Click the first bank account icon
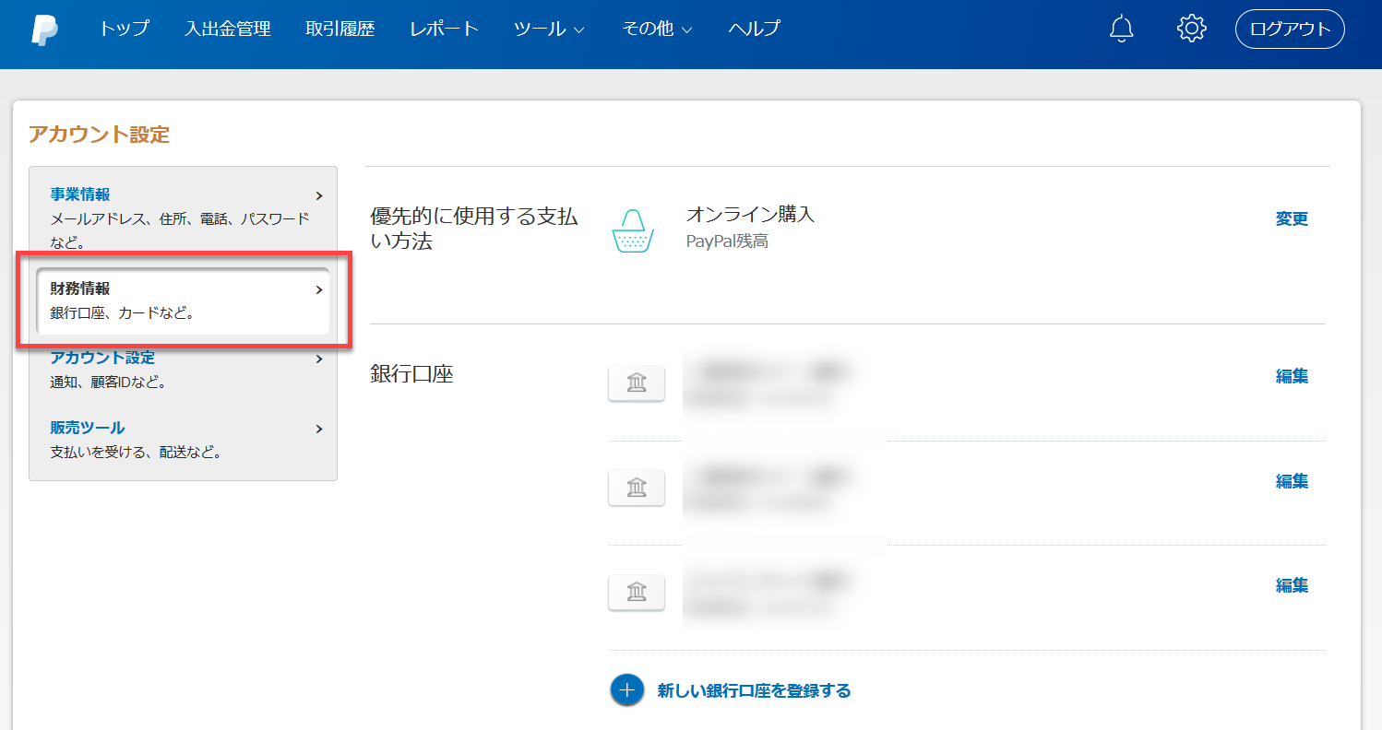 click(637, 383)
